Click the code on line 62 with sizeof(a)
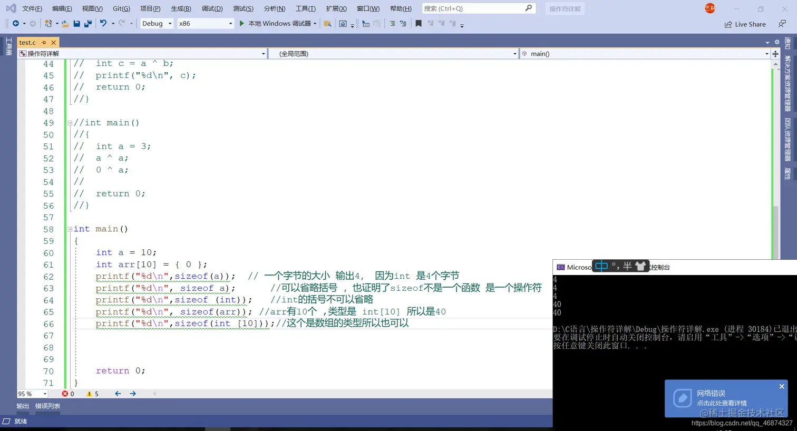 (166, 276)
